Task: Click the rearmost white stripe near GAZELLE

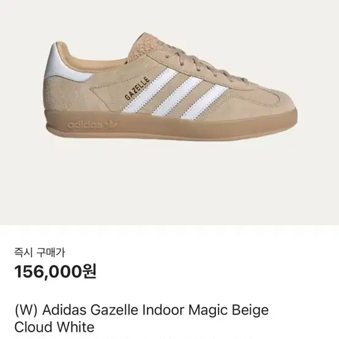Action: coord(149,91)
